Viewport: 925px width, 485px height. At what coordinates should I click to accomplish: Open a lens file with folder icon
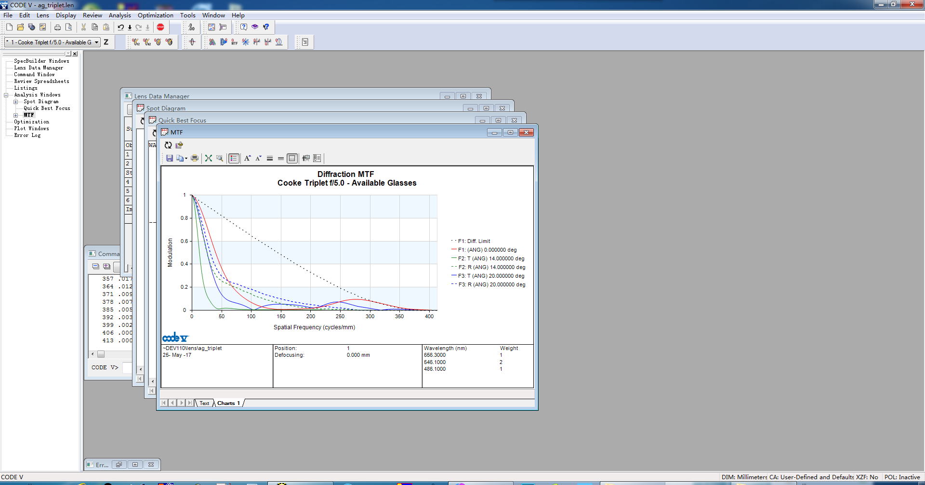coord(20,27)
